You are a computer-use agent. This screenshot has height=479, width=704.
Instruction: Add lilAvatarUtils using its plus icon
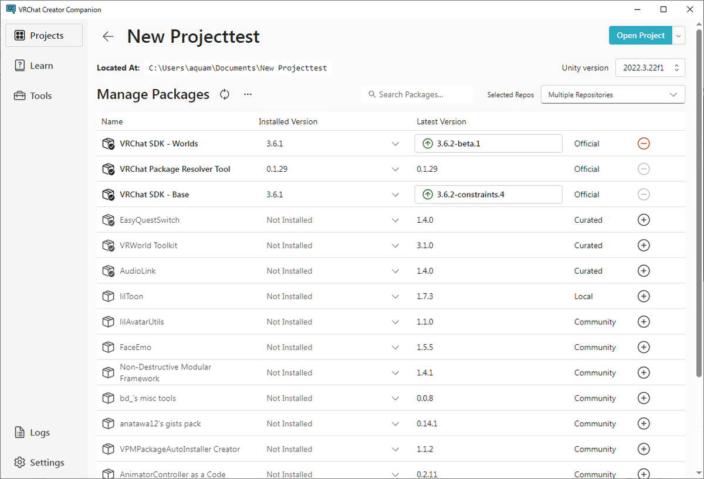[644, 322]
